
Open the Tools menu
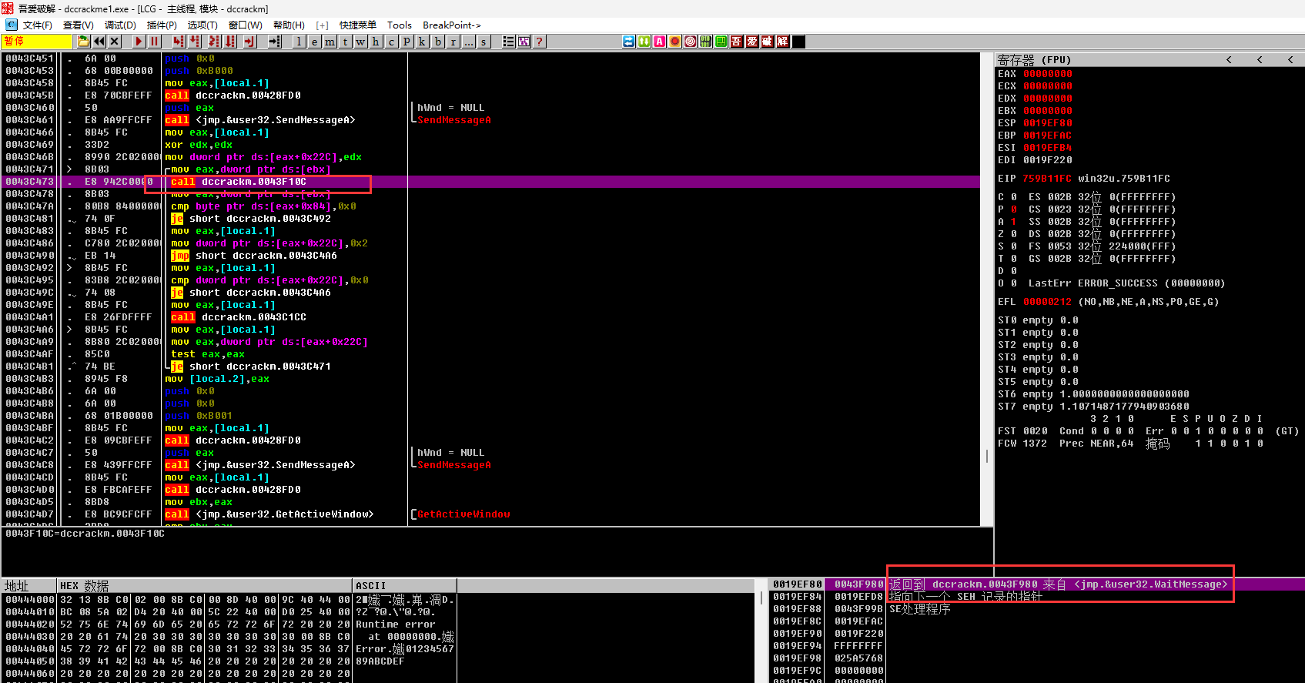tap(399, 25)
